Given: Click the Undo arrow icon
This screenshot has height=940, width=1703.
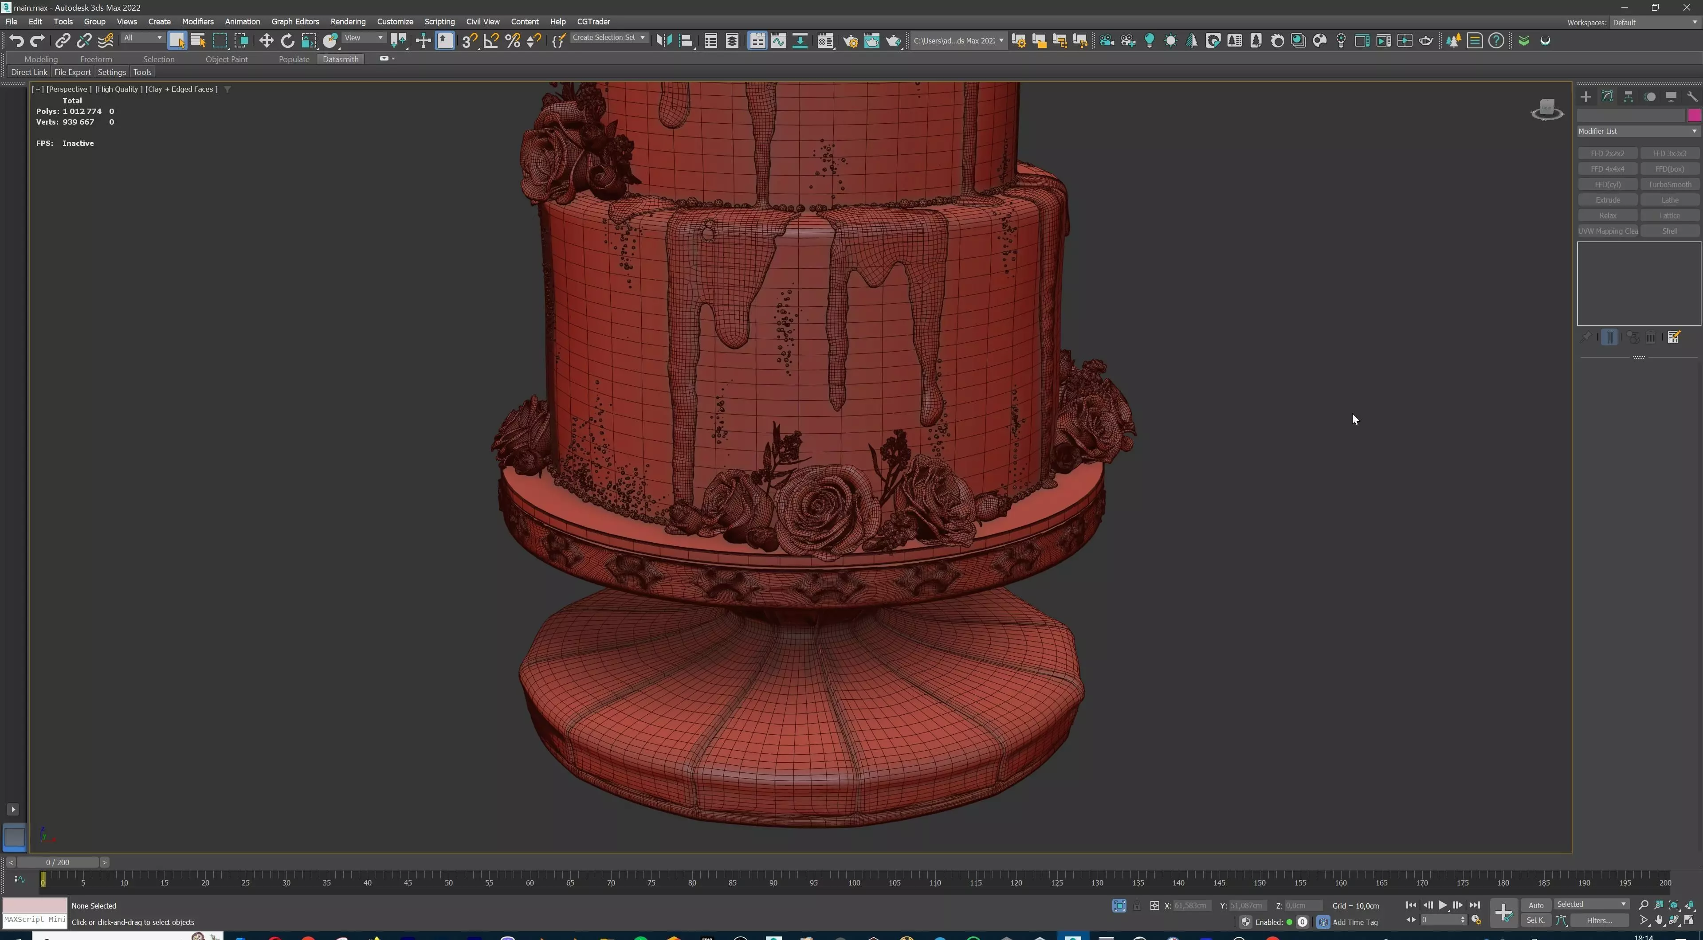Looking at the screenshot, I should pos(16,41).
